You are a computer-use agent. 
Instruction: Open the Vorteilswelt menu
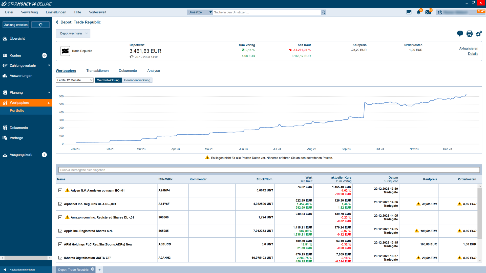tap(98, 12)
